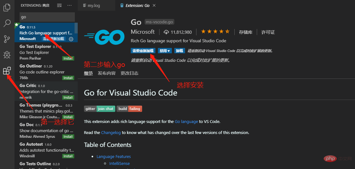The width and height of the screenshot is (355, 169).
Task: Close the Extension: Go tab
Action: 154,5
